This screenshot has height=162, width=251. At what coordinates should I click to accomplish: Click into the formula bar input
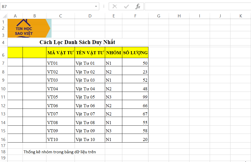[x=198, y=6]
